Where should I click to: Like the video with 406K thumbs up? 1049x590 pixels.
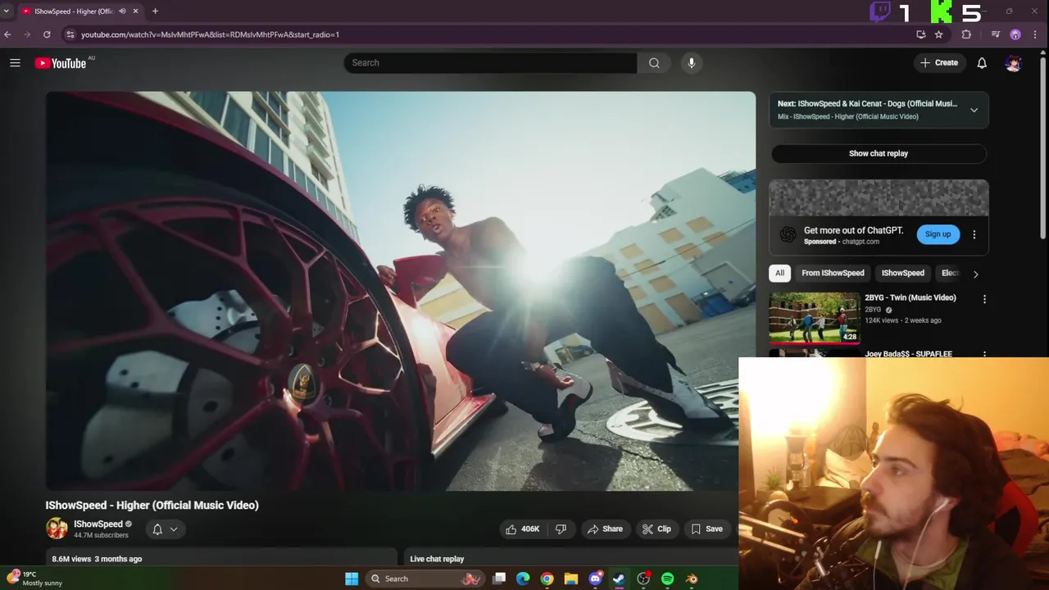523,529
